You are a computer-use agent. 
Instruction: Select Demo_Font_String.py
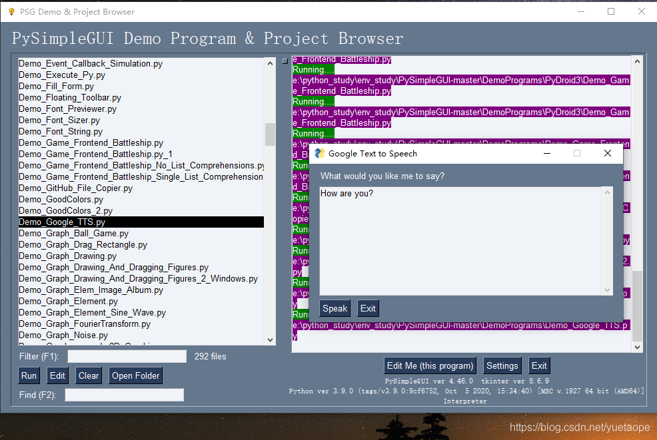point(141,131)
